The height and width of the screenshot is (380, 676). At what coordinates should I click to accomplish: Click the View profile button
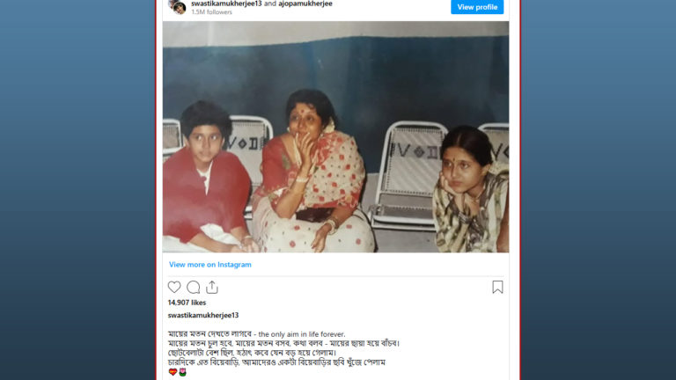[477, 7]
